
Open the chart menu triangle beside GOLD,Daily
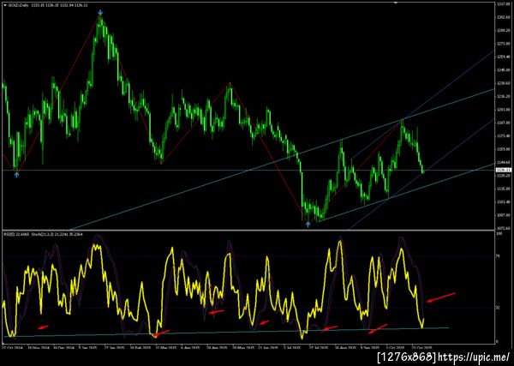5,6
